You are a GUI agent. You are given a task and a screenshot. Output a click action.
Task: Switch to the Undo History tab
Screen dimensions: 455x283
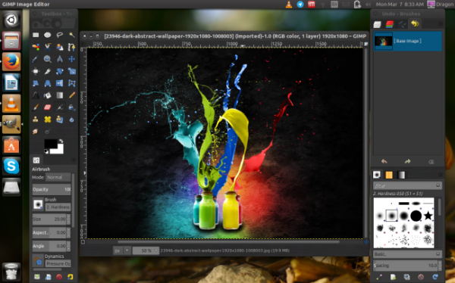coord(415,23)
